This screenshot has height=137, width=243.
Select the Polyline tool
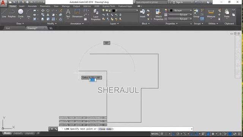tap(12, 13)
